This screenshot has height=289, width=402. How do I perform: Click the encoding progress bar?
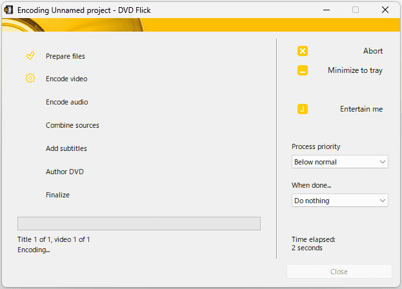(139, 223)
